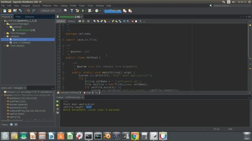Open the Tools menu
The height and width of the screenshot is (141, 252).
[x=90, y=5]
